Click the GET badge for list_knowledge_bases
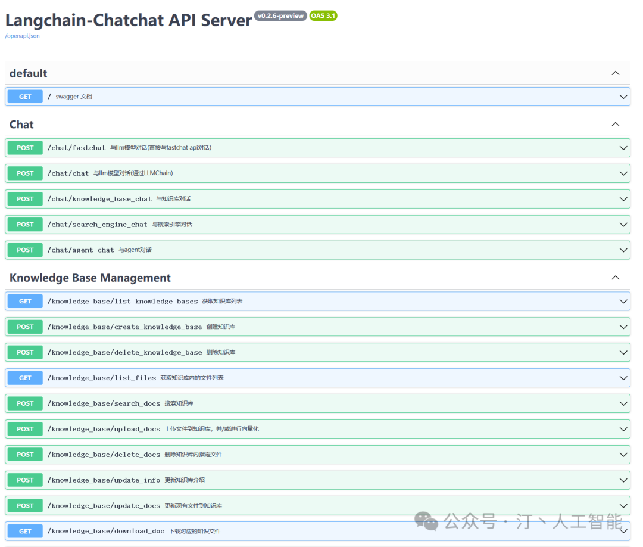Image resolution: width=643 pixels, height=547 pixels. (x=25, y=301)
